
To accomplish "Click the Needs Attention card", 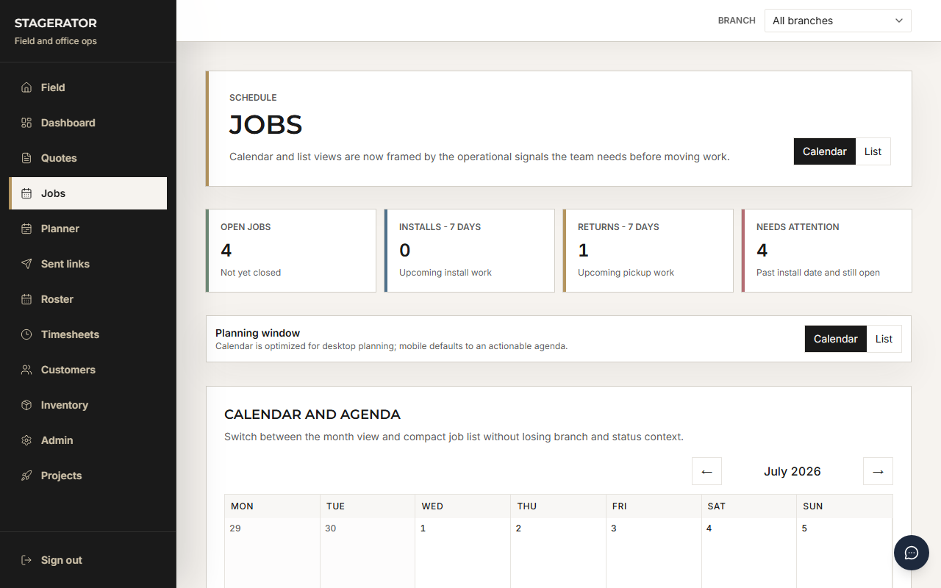I will point(826,251).
